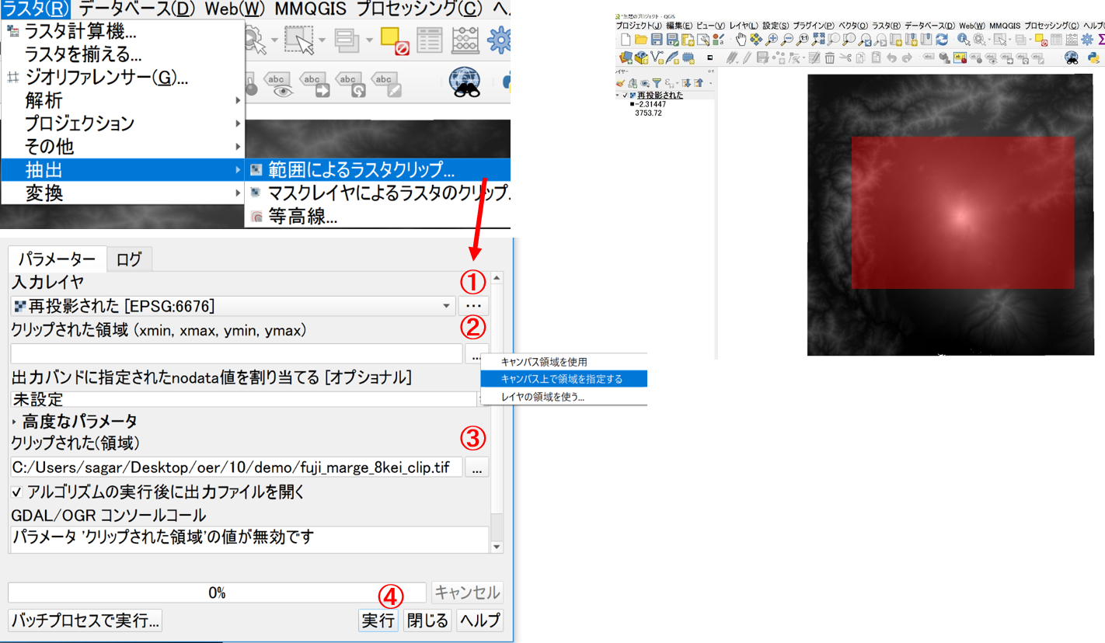Viewport: 1105px width, 643px height.
Task: Click Redo arrow in small QGIS window toolbar
Action: pyautogui.click(x=907, y=57)
